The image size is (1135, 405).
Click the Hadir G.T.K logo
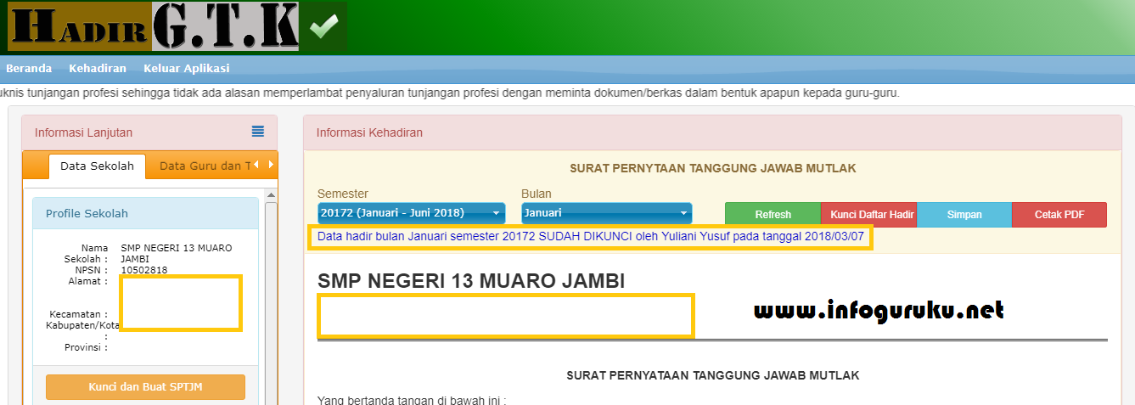[154, 26]
